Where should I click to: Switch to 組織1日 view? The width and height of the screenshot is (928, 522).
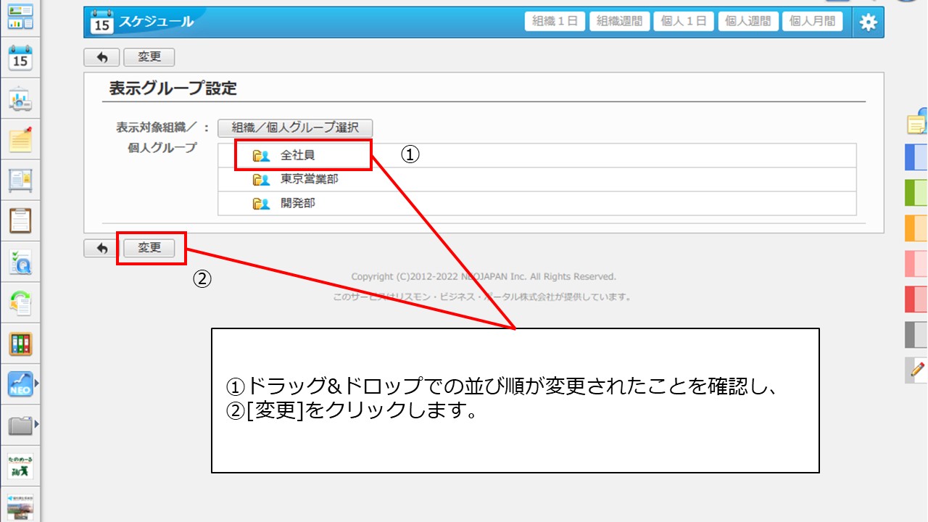click(555, 21)
